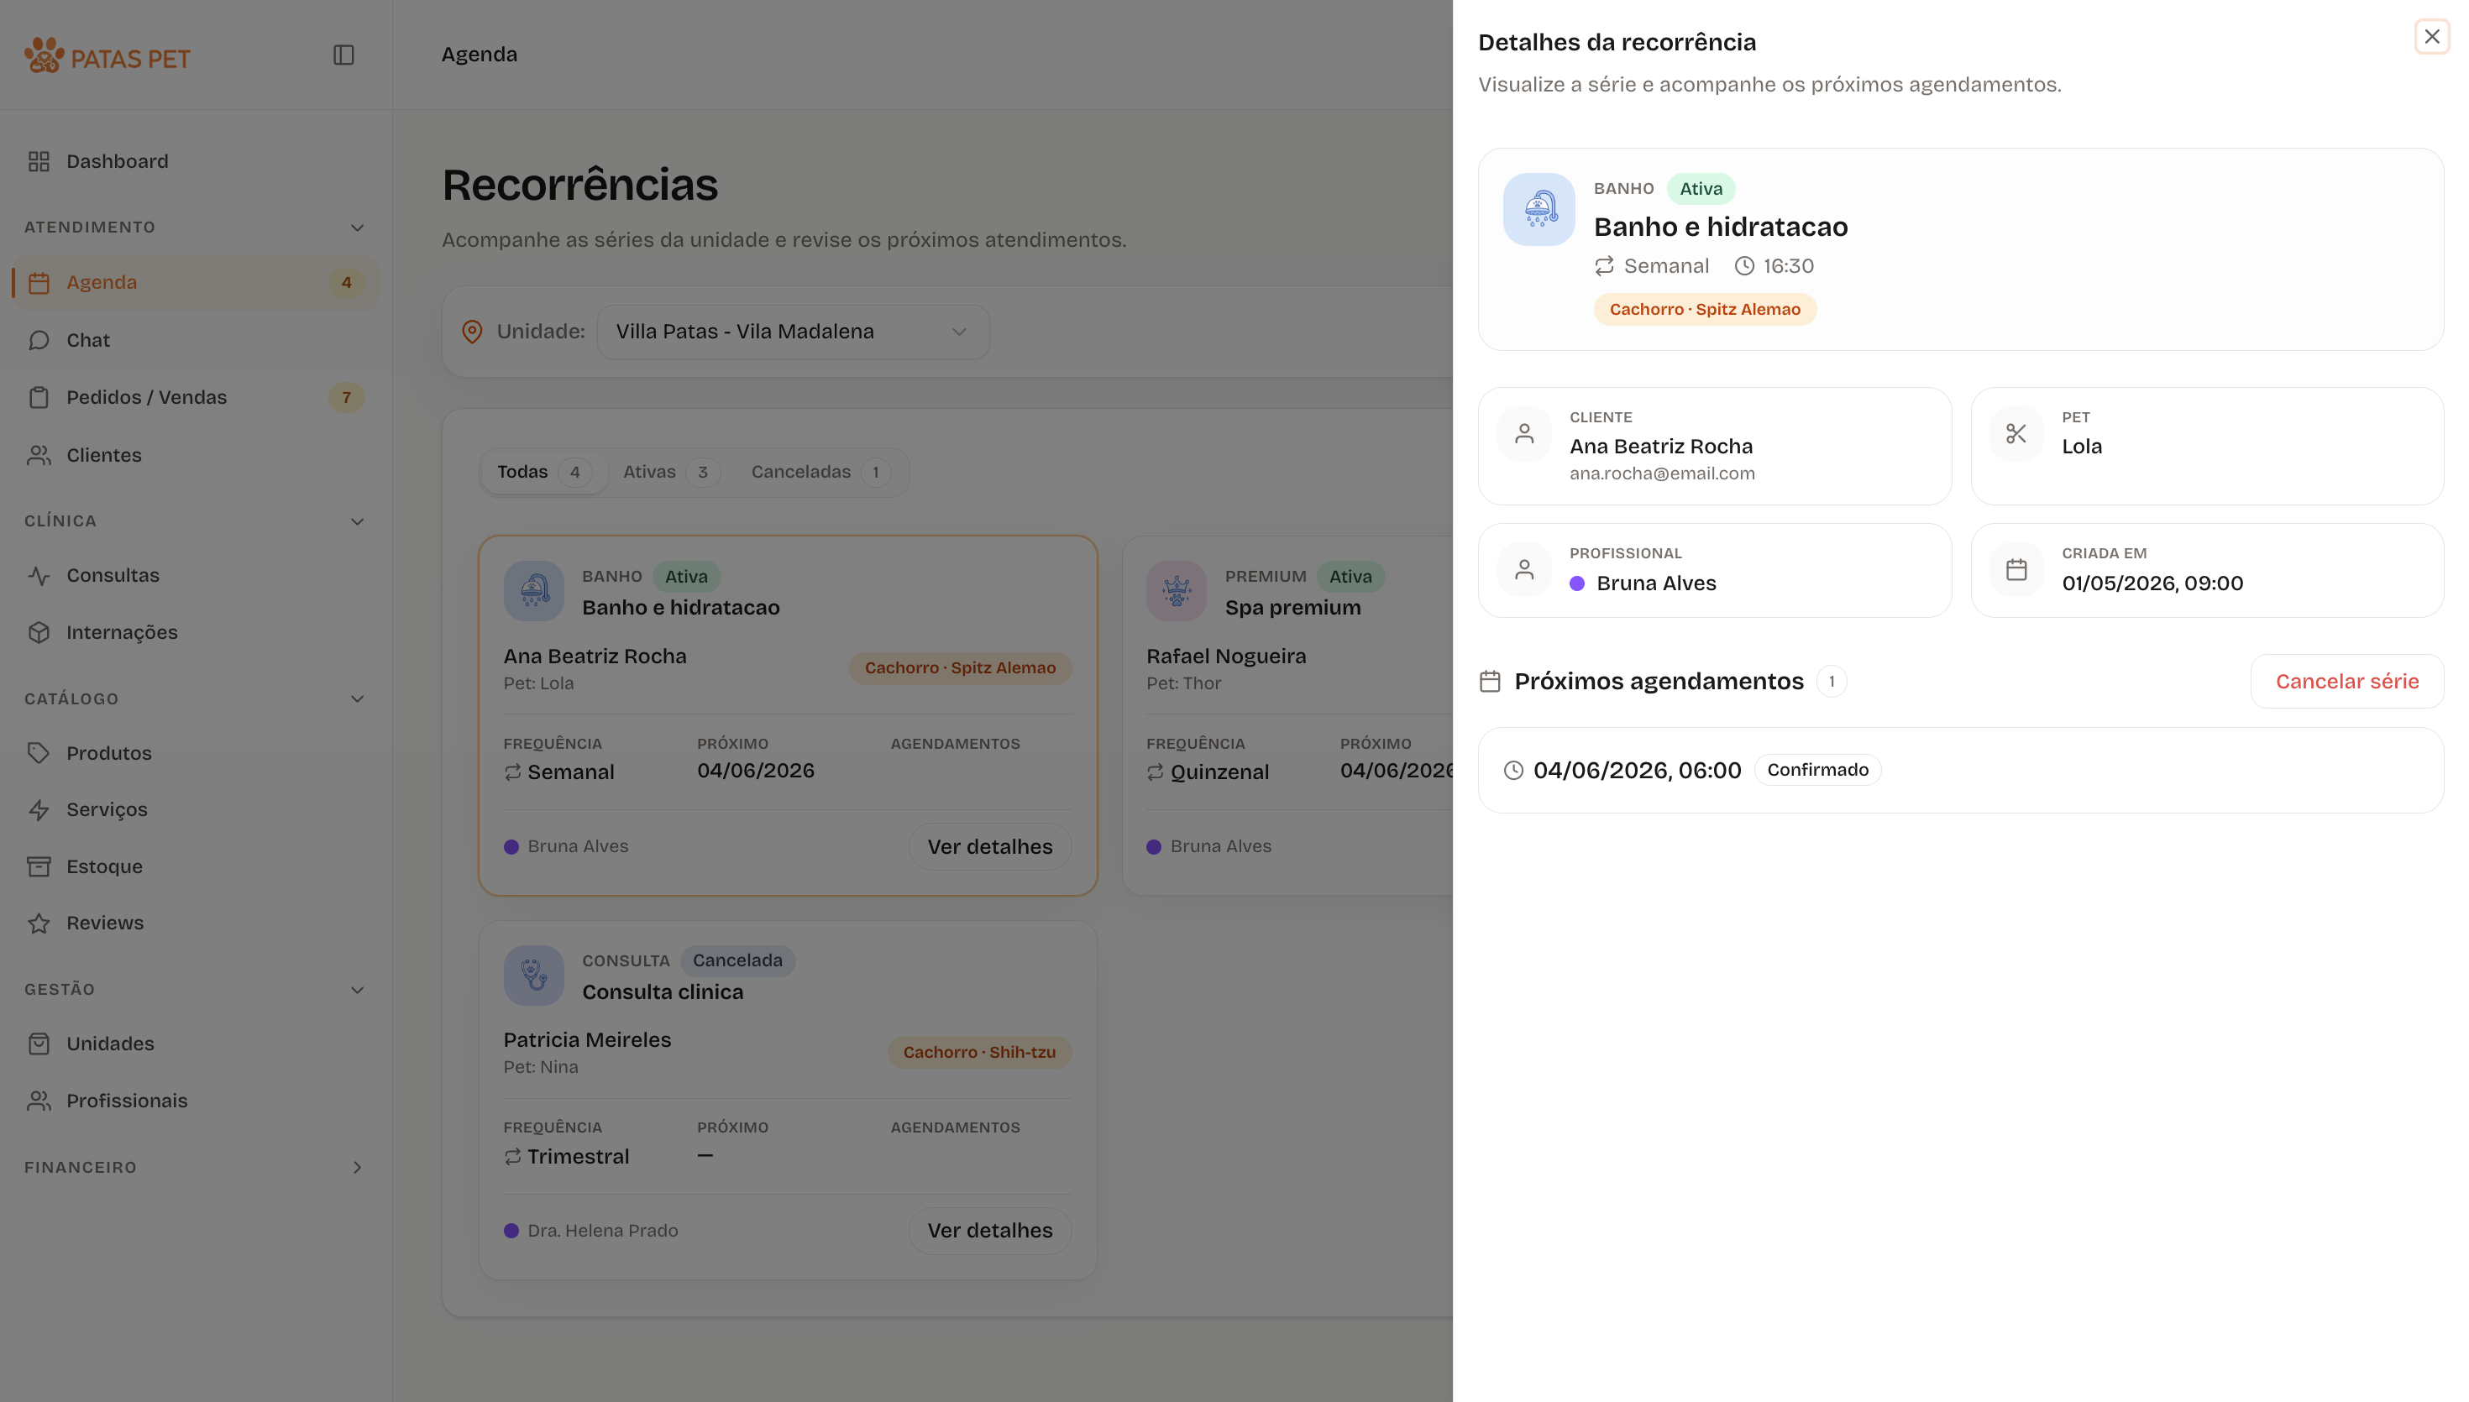
Task: Click the person icon in the Profissional box
Action: [x=1524, y=570]
